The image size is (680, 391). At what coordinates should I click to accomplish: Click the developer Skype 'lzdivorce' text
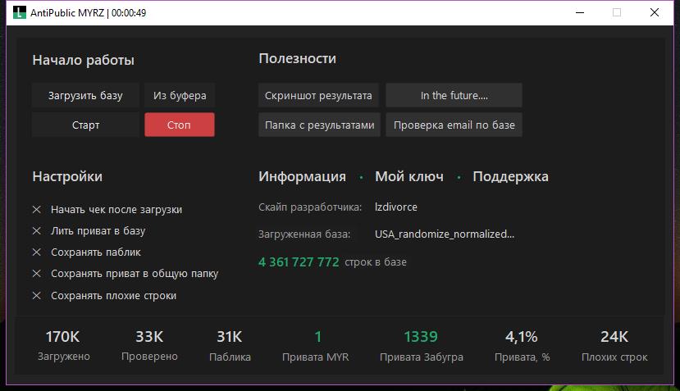(396, 207)
